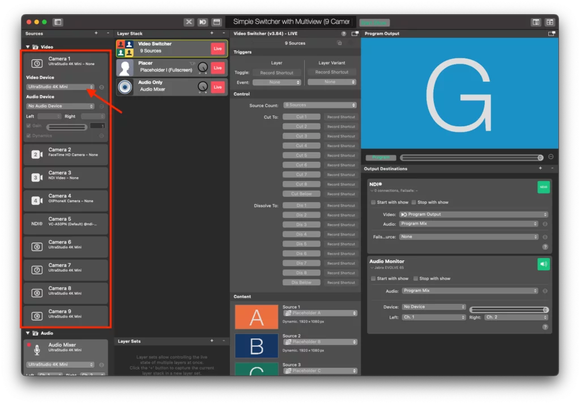
Task: Collapse the Audio sources group
Action: click(x=28, y=333)
